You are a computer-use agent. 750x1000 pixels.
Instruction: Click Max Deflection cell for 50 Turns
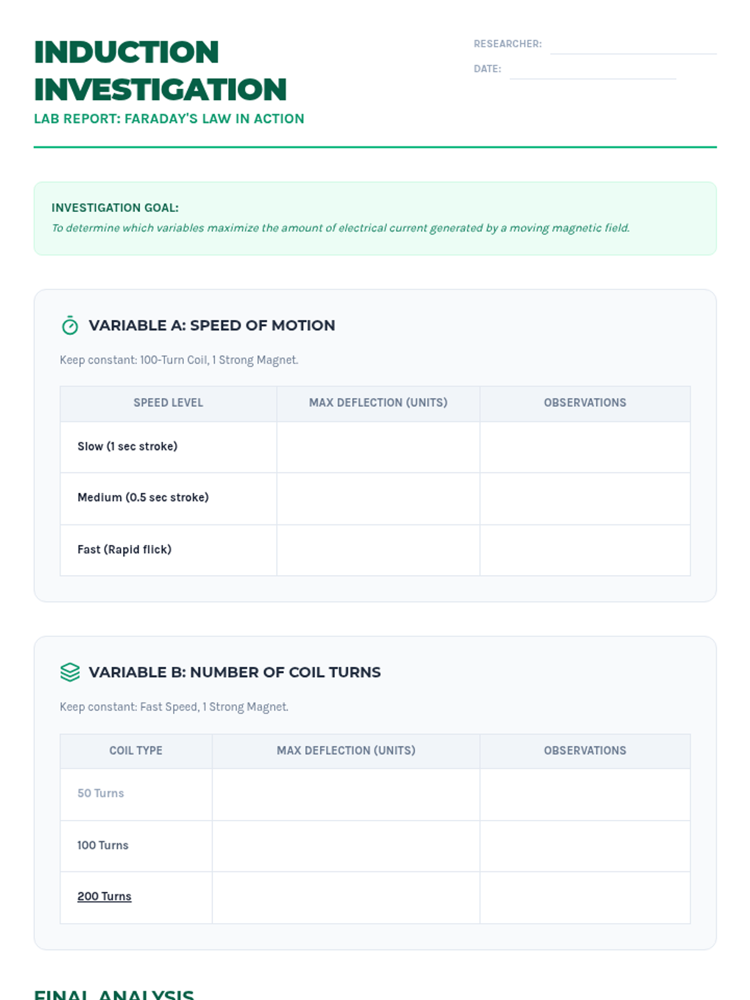pyautogui.click(x=346, y=794)
